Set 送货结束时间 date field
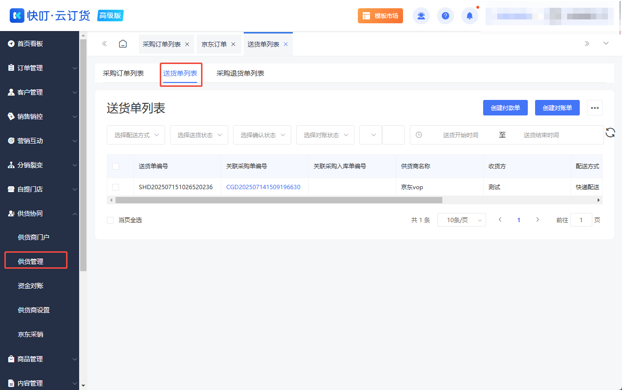The width and height of the screenshot is (622, 390). (x=541, y=135)
